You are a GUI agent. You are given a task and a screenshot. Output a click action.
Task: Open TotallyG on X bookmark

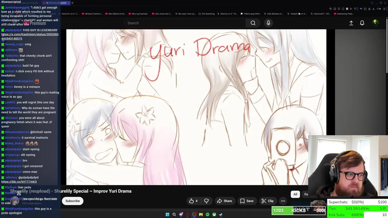click(297, 14)
